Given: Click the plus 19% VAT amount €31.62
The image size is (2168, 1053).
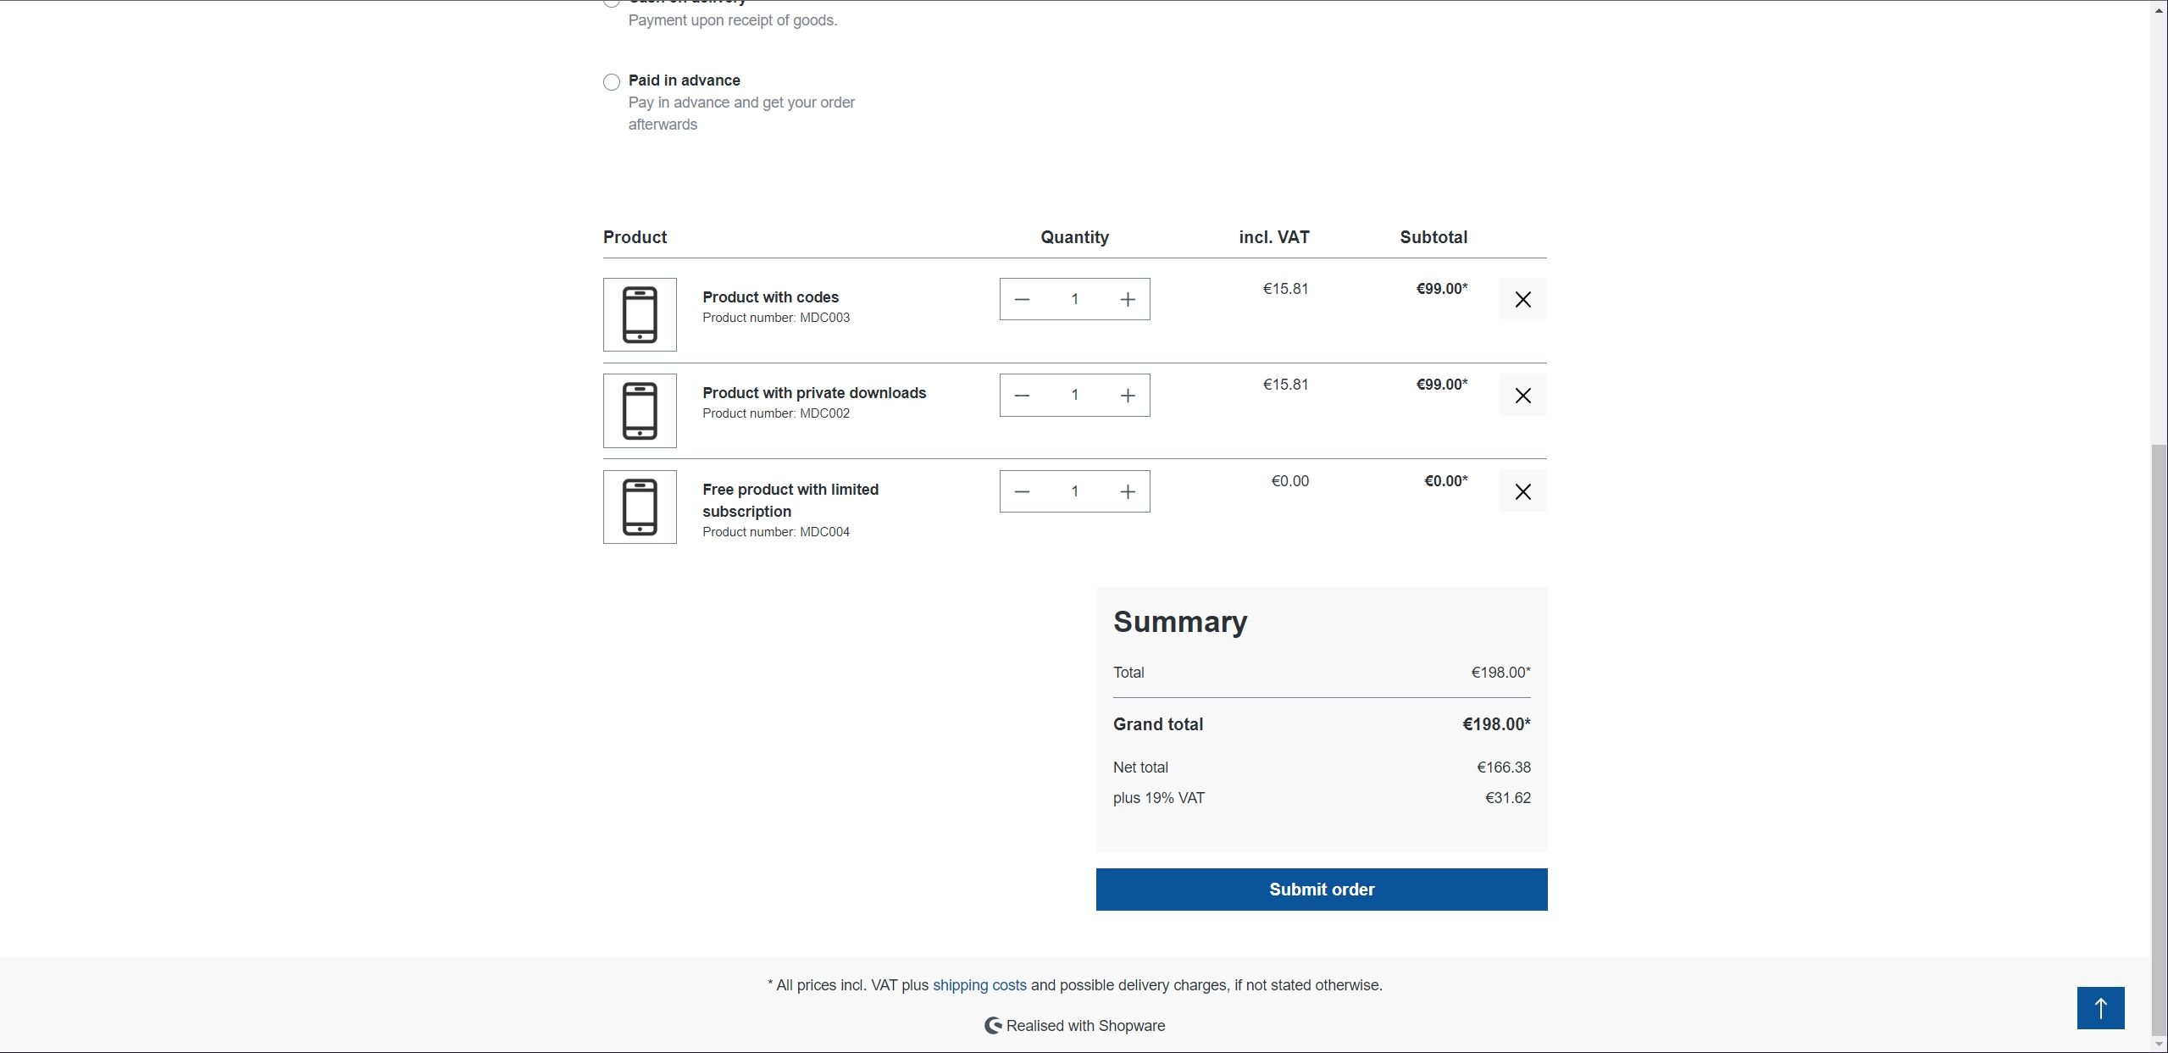Looking at the screenshot, I should (x=1508, y=798).
